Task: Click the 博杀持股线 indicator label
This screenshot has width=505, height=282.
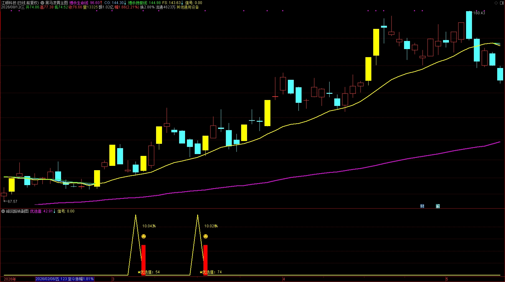Action: click(x=138, y=3)
